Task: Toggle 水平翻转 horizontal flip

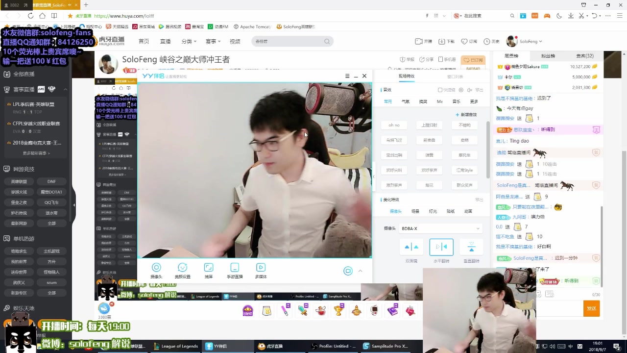Action: pos(441,247)
